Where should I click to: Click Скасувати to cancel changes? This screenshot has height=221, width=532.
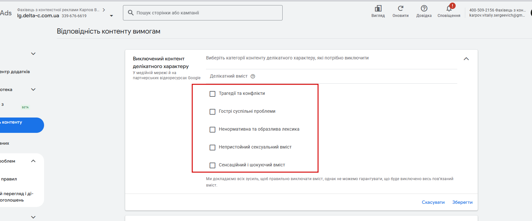[433, 202]
